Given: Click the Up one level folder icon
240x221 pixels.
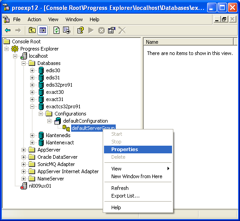Looking at the screenshot, I should (32, 30).
